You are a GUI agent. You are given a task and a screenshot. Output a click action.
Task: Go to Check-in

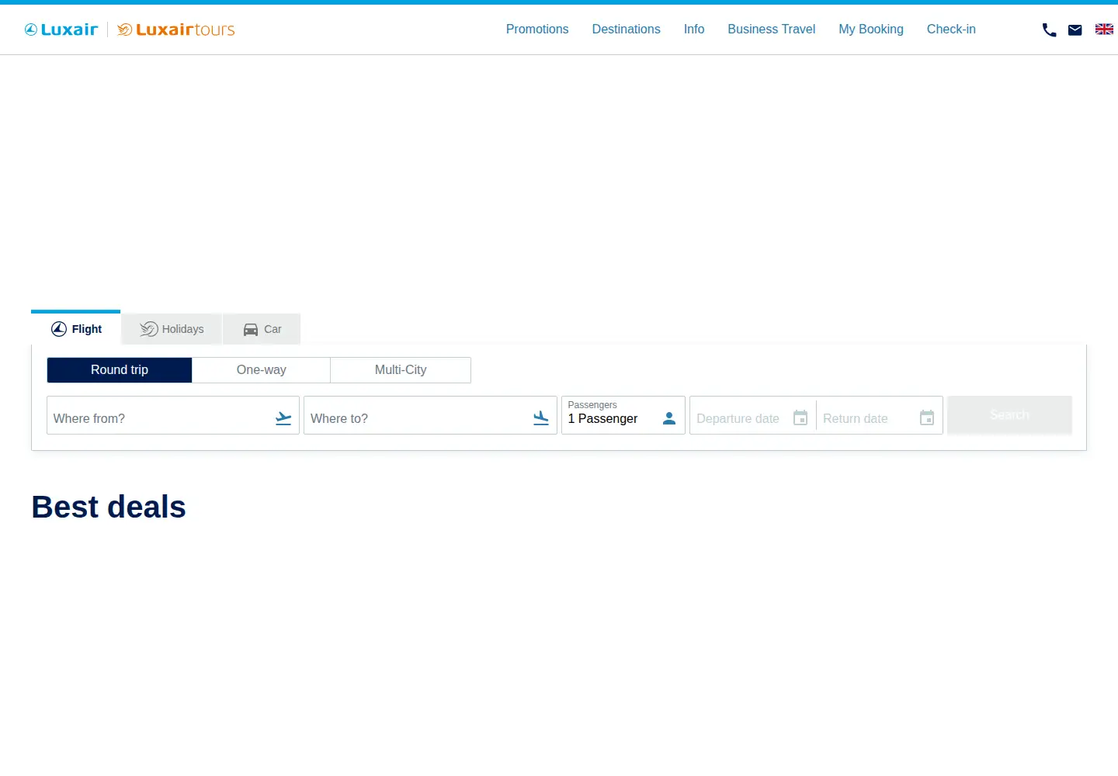(951, 29)
